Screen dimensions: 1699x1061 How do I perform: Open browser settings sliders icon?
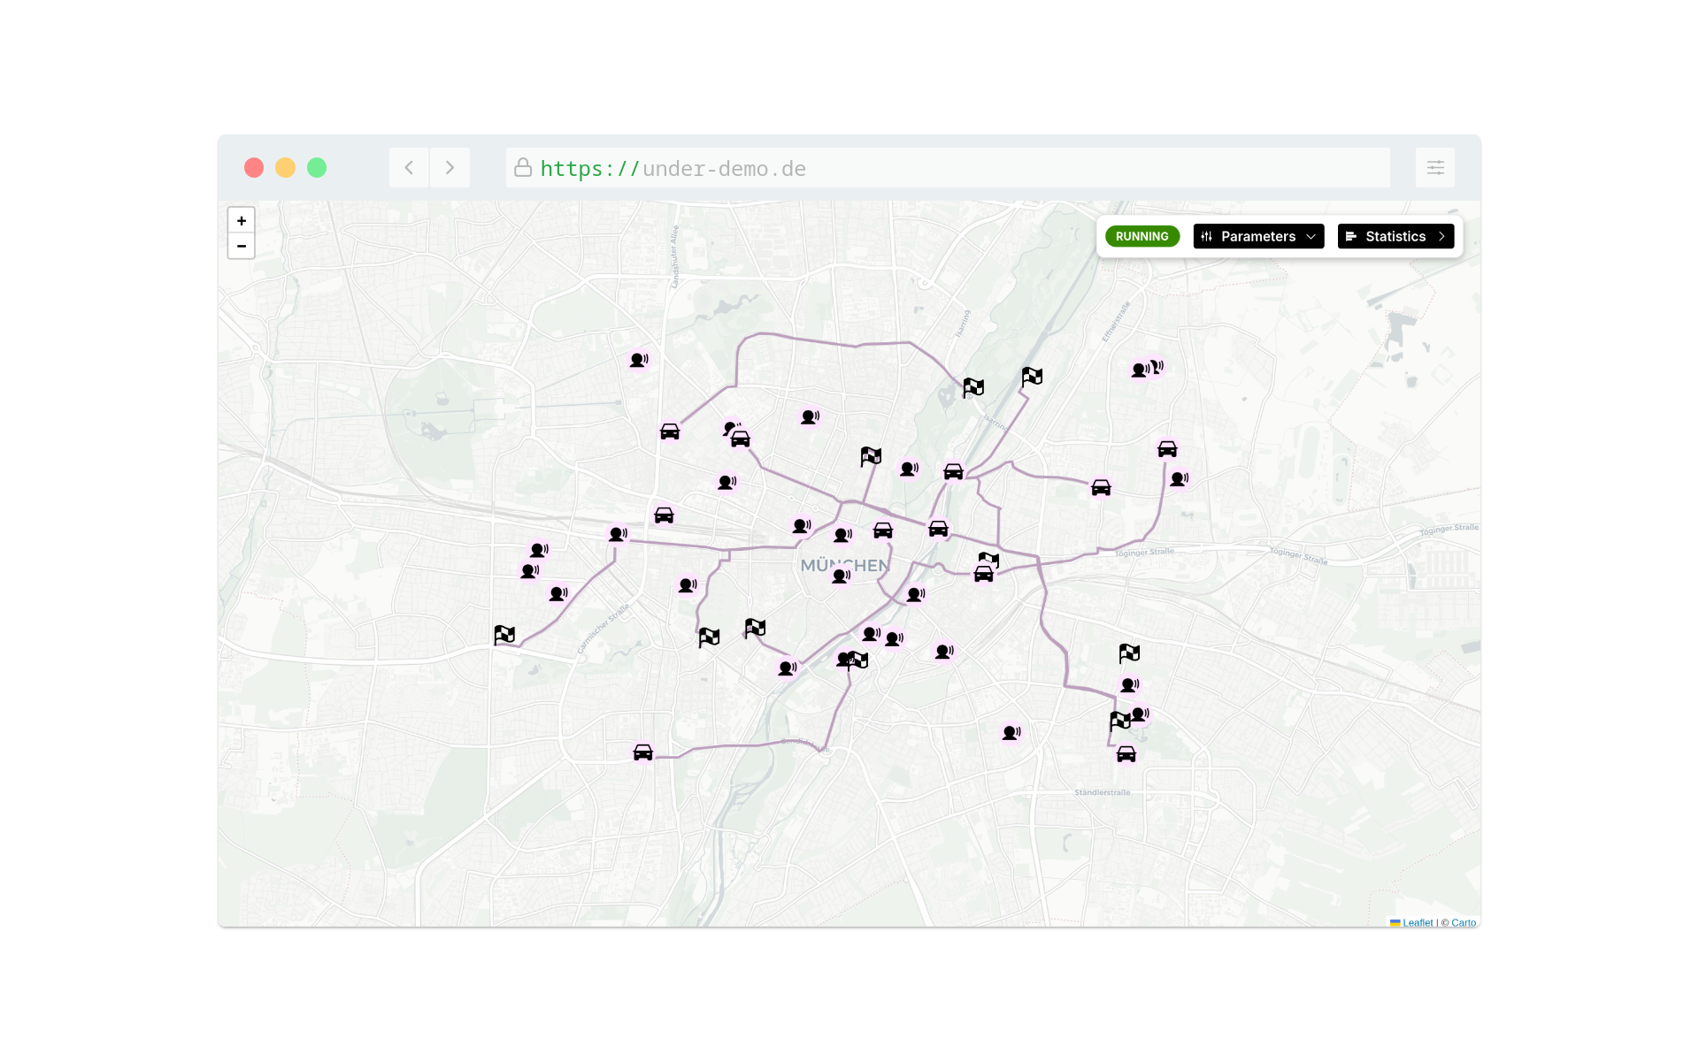click(x=1434, y=168)
